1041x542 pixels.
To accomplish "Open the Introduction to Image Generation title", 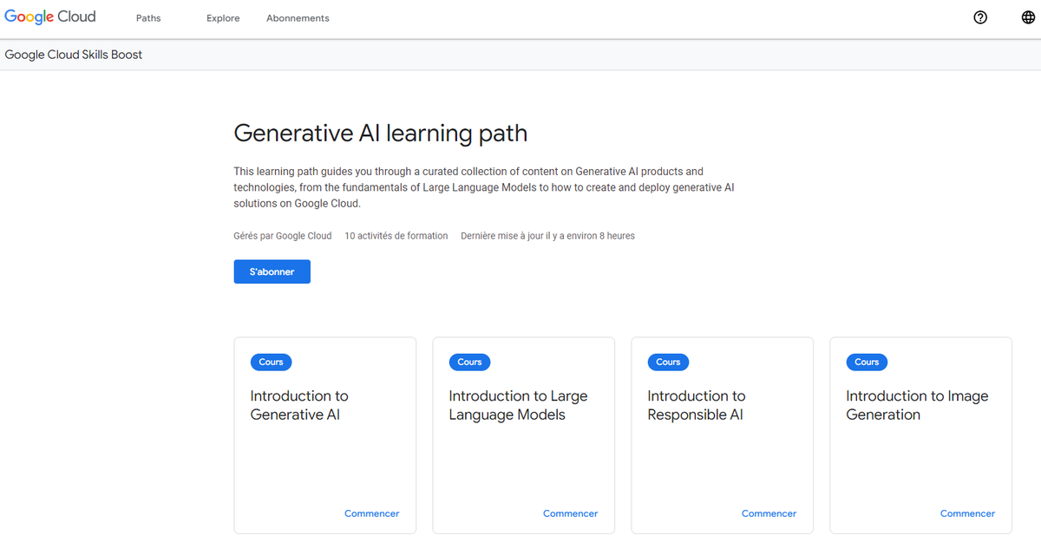I will 917,405.
